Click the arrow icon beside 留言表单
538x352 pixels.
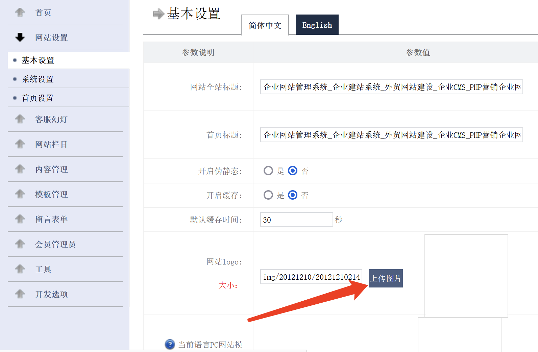[x=20, y=219]
